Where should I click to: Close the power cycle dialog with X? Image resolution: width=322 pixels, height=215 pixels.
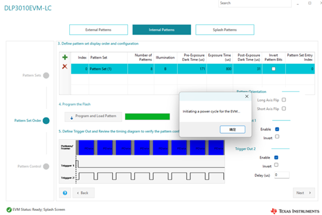[x=246, y=96]
